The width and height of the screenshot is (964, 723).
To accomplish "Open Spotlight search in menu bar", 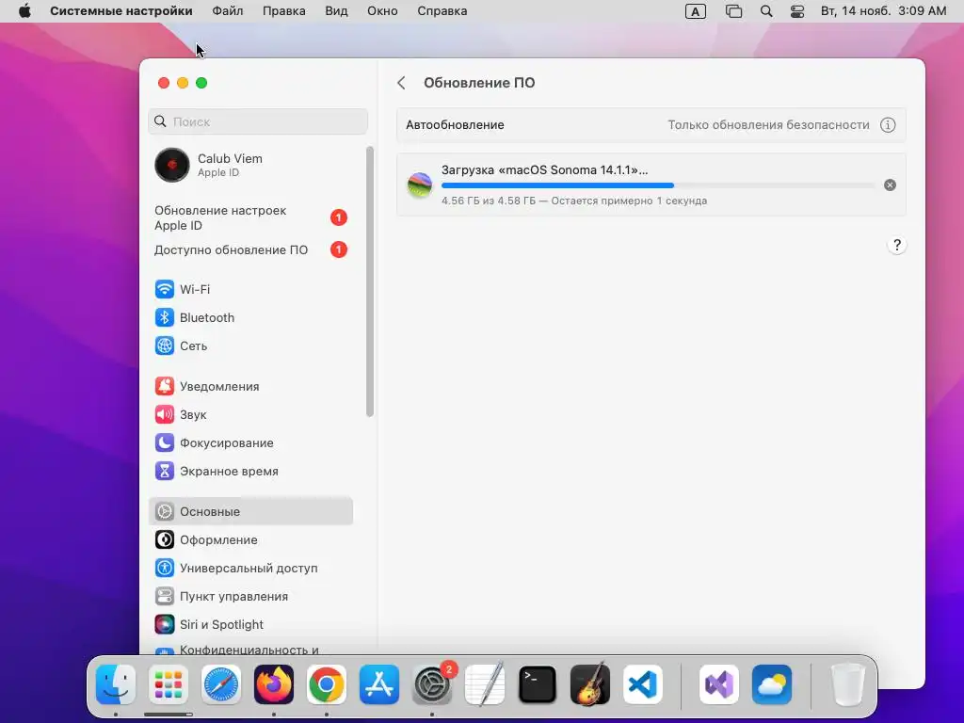I will (766, 11).
